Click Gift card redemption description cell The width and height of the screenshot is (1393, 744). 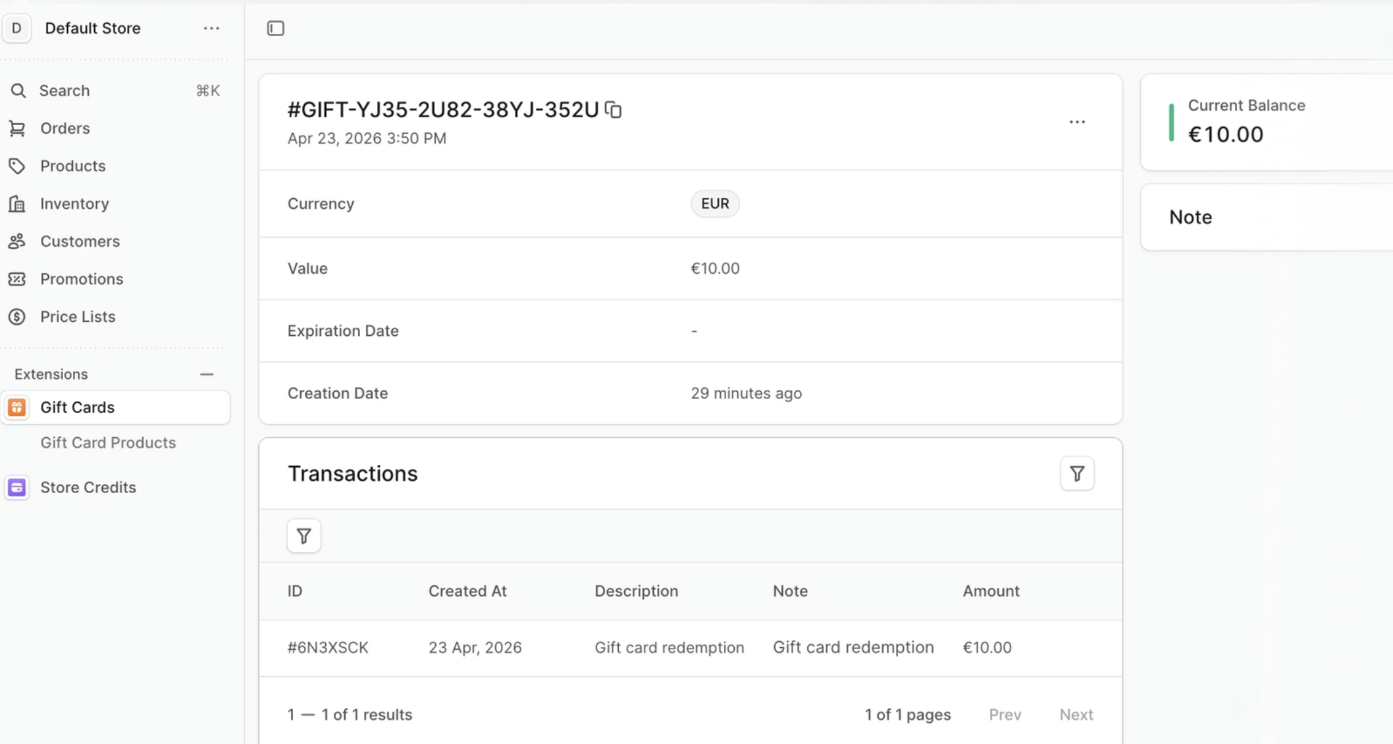(670, 648)
